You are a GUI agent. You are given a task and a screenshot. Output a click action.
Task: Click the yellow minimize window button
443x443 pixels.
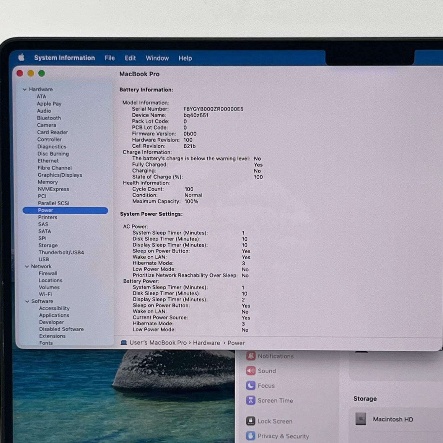tap(31, 73)
